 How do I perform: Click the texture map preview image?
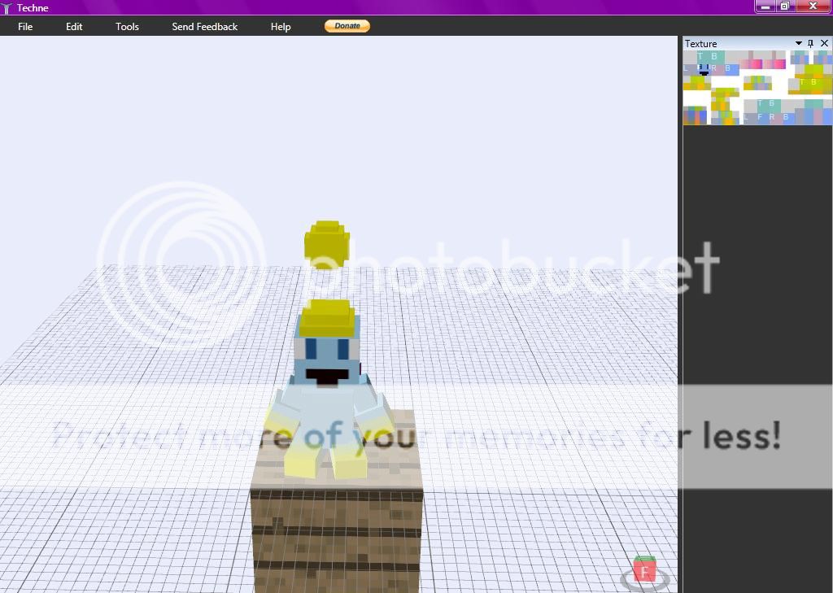pos(757,87)
